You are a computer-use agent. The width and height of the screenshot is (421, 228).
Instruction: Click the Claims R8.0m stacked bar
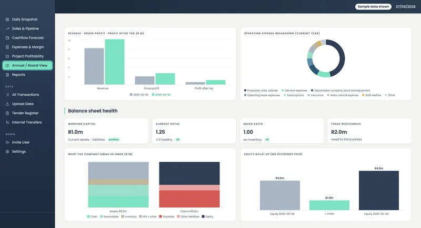[x=189, y=184]
